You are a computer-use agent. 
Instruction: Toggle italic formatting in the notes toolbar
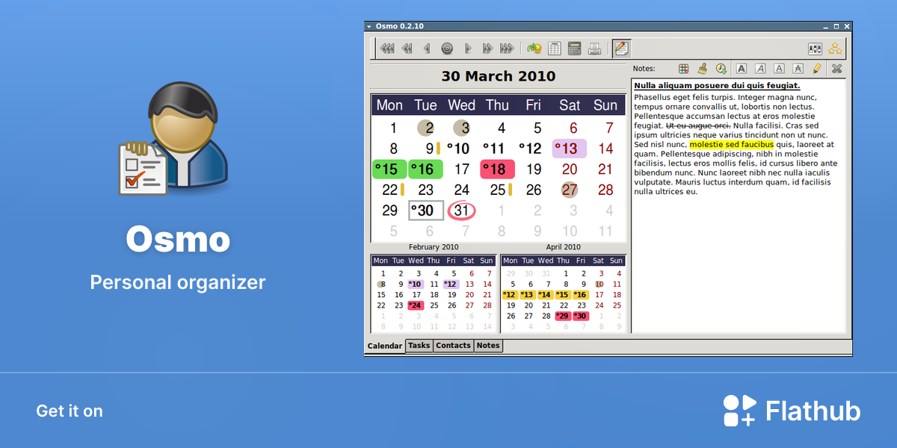[x=760, y=69]
